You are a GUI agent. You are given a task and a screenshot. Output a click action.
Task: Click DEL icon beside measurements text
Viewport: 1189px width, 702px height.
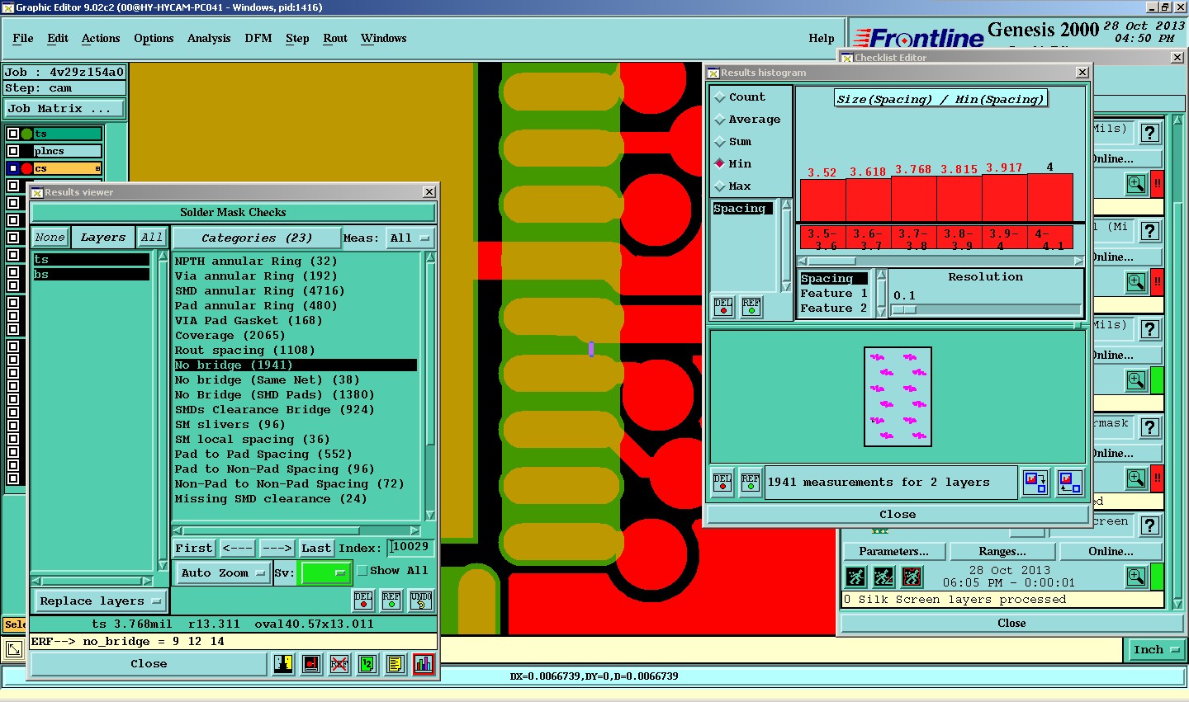click(x=722, y=483)
